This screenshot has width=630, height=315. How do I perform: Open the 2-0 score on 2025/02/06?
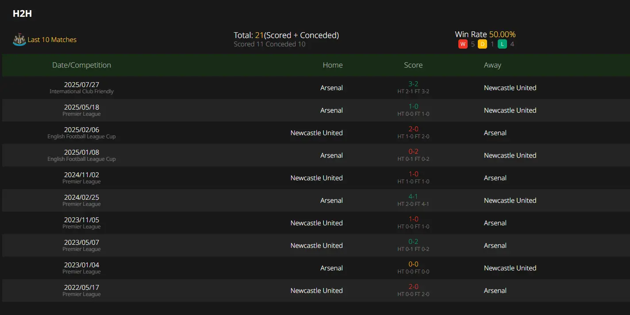413,129
